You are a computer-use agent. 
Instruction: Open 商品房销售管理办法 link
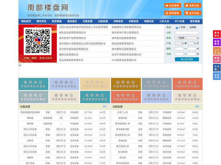123,43
